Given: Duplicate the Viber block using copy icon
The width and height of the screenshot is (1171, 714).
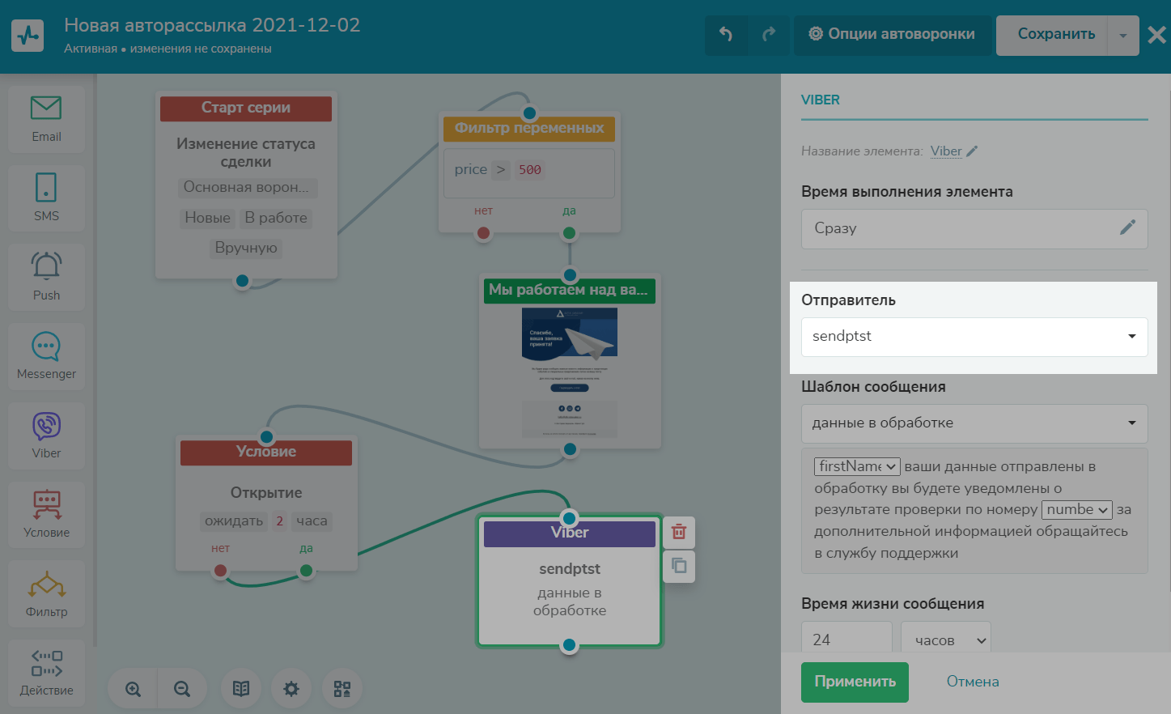Looking at the screenshot, I should pyautogui.click(x=679, y=565).
